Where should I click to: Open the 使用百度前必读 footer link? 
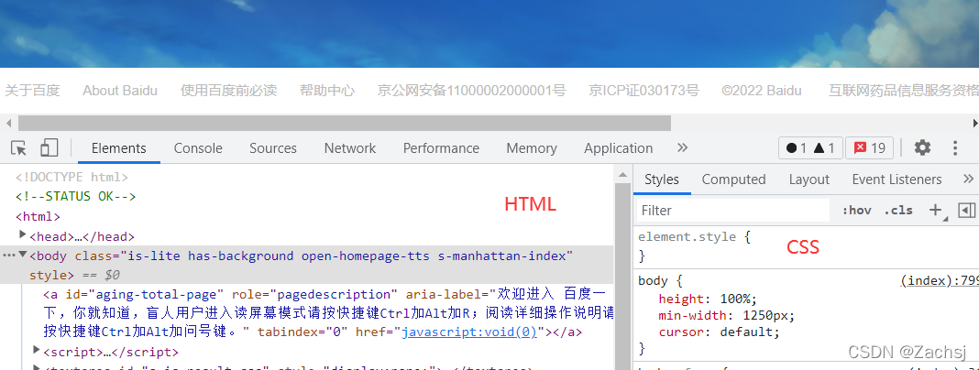[228, 91]
